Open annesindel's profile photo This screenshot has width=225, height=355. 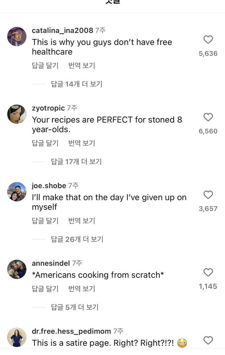pyautogui.click(x=16, y=269)
